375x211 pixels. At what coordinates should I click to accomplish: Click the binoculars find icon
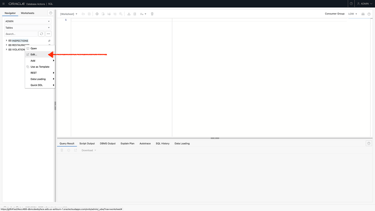point(363,14)
